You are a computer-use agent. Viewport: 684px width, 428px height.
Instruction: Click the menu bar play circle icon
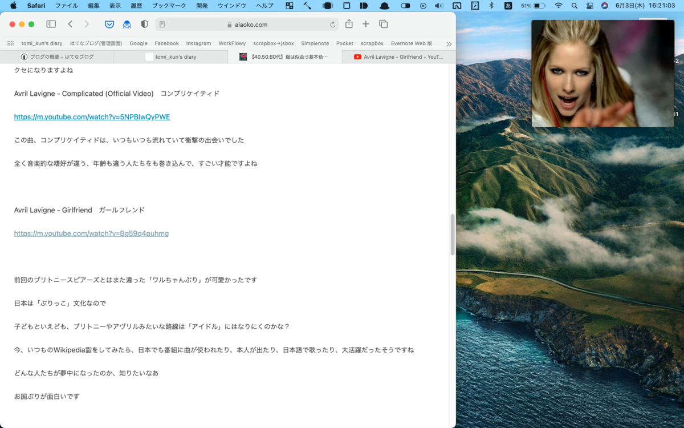tap(423, 6)
